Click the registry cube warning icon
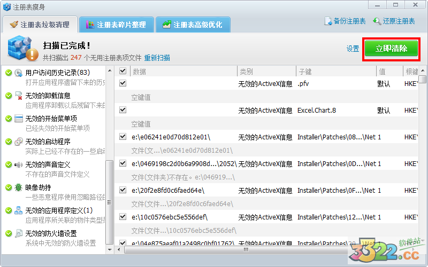The height and width of the screenshot is (267, 428). pos(23,49)
